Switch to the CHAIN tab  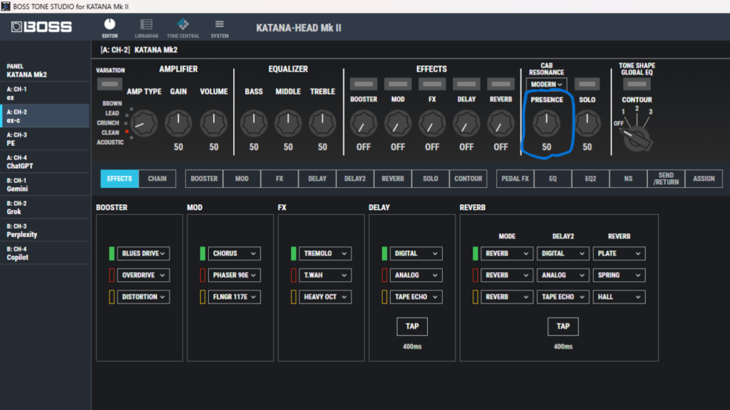coord(158,179)
